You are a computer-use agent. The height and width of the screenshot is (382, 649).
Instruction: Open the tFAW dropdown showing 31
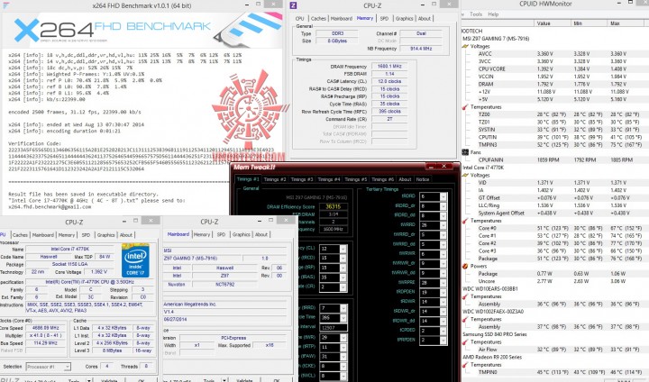343,357
